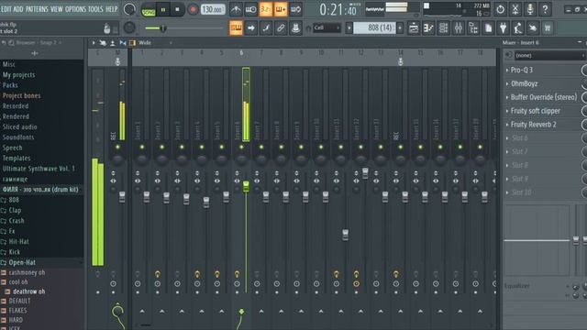Toggle the 3-2-1 countdown before recording
587x330 pixels.
265,9
